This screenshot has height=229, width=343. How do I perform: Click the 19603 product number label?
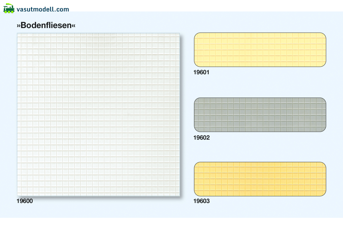pos(202,201)
